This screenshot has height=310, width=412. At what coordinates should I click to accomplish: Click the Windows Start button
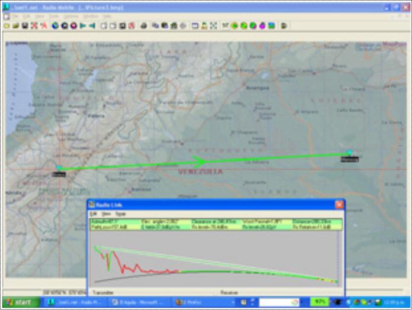[21, 302]
